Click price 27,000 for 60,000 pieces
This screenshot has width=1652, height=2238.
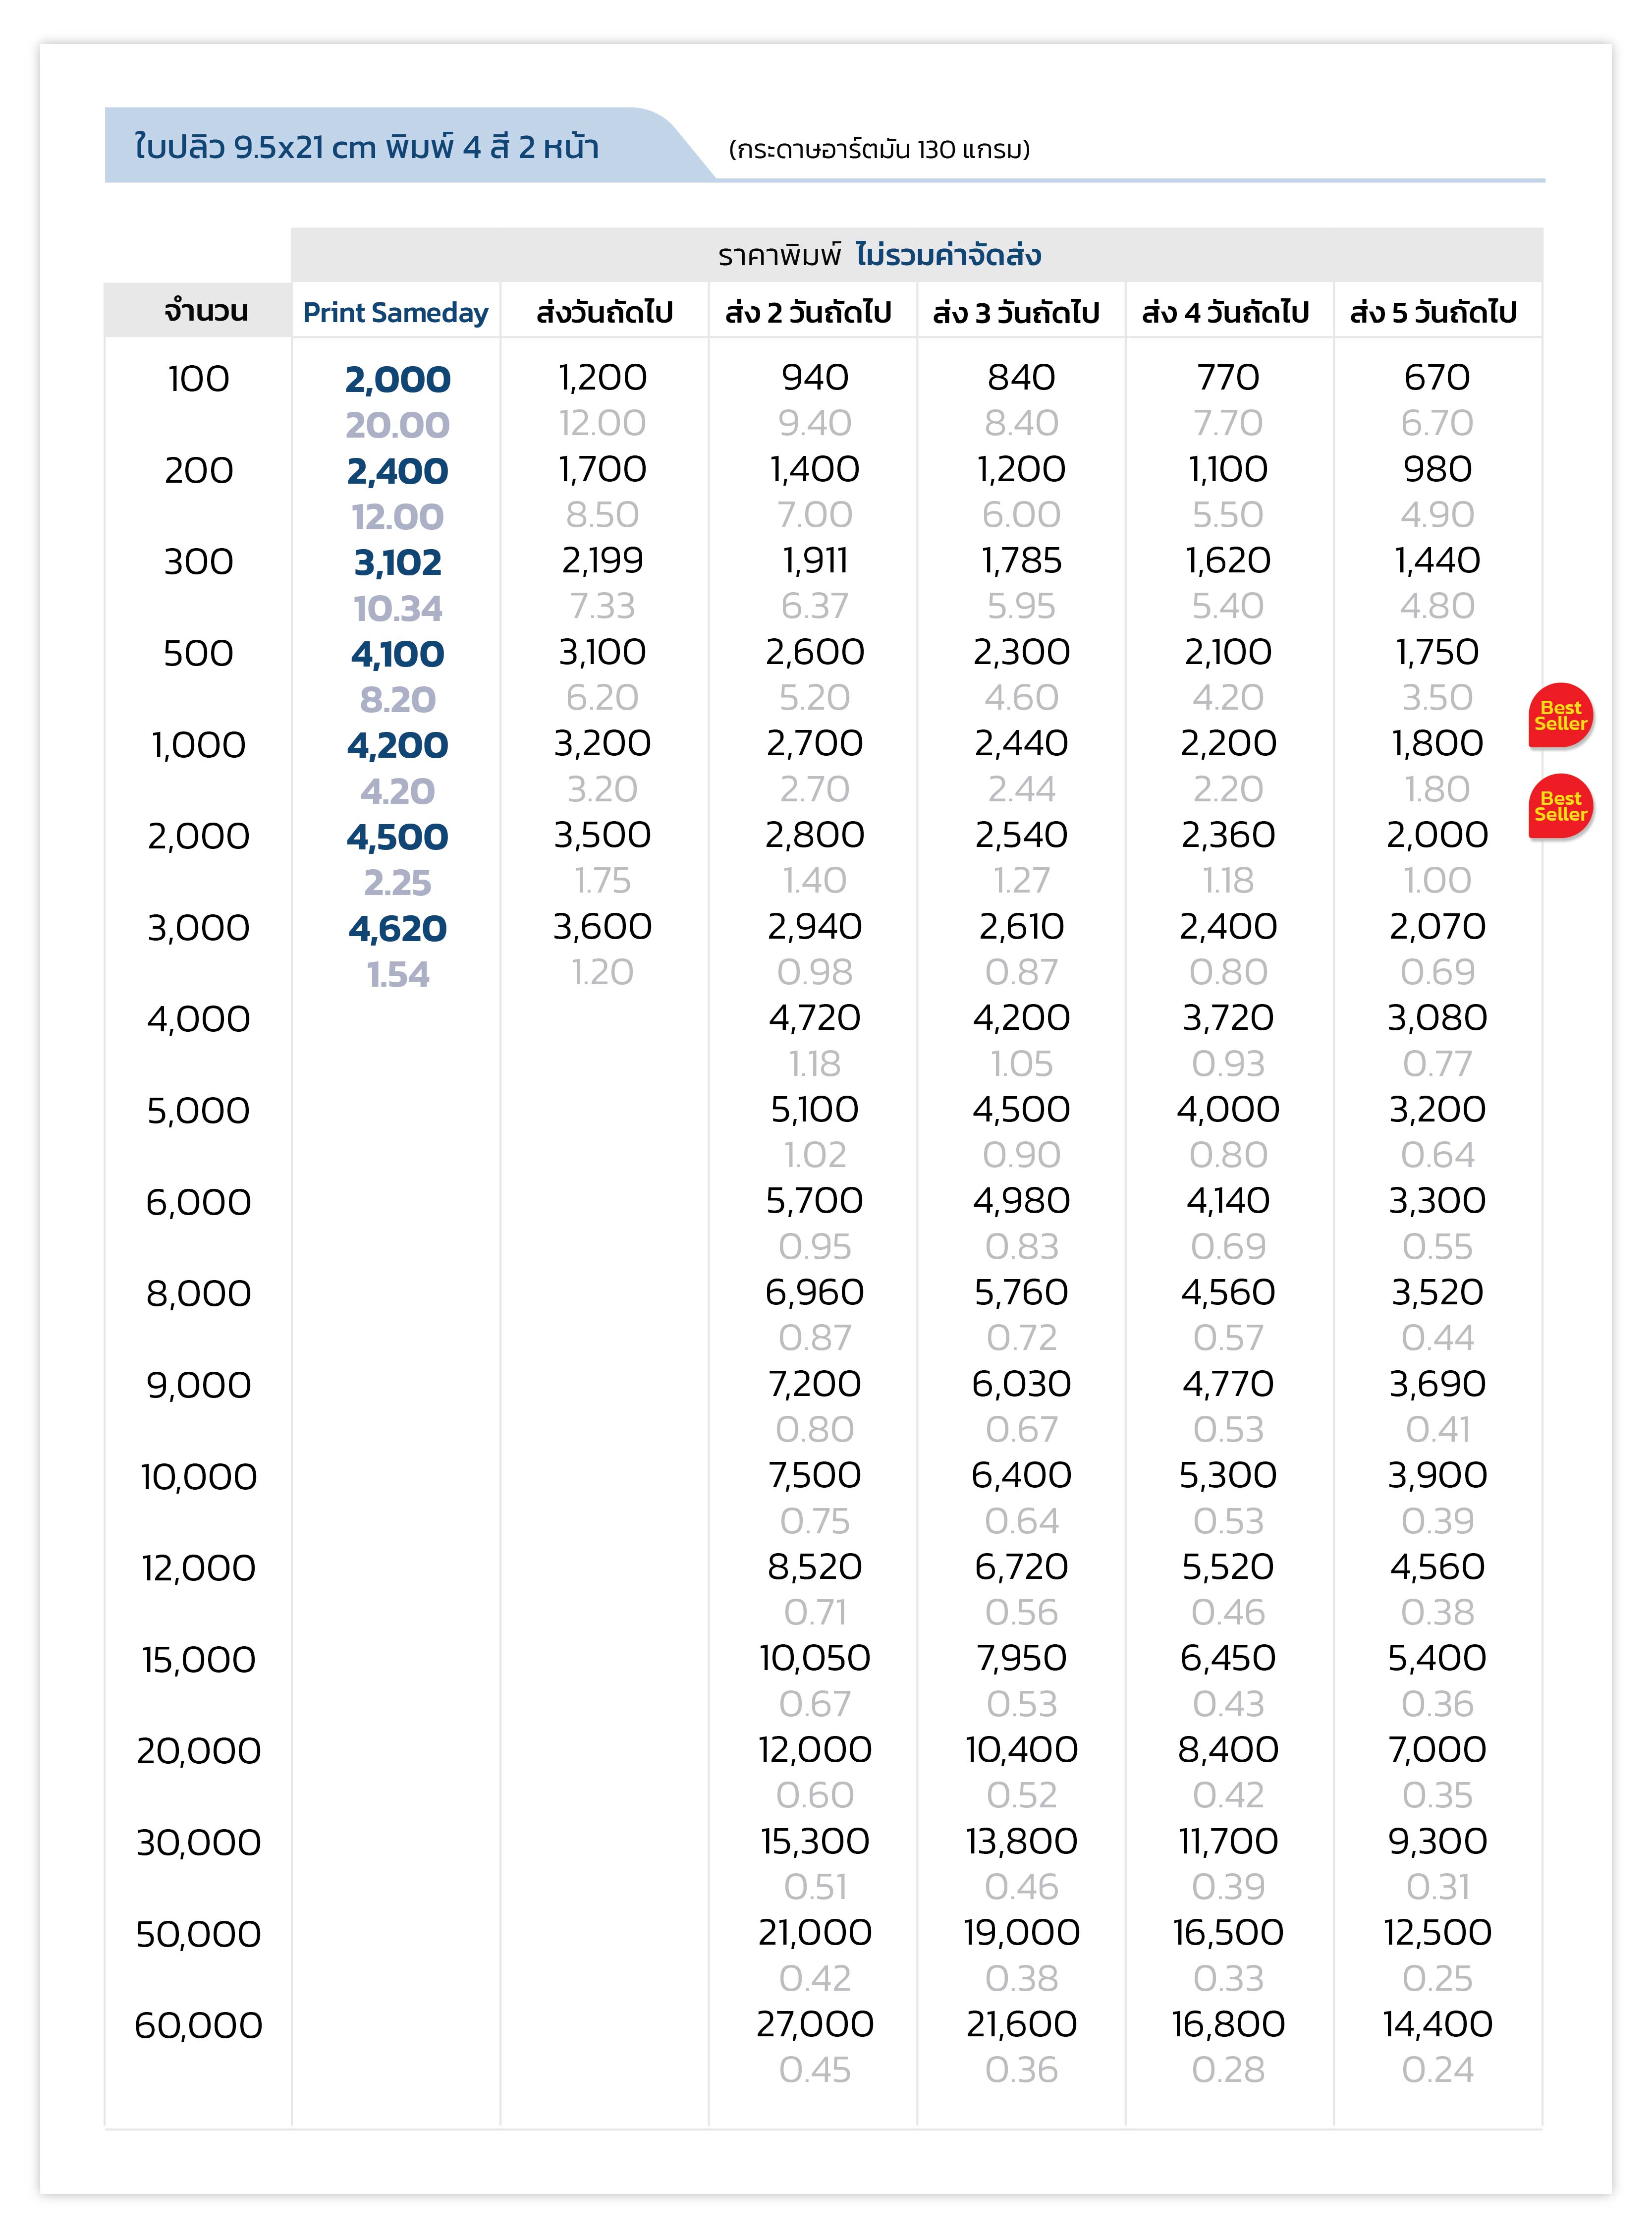coord(815,2024)
